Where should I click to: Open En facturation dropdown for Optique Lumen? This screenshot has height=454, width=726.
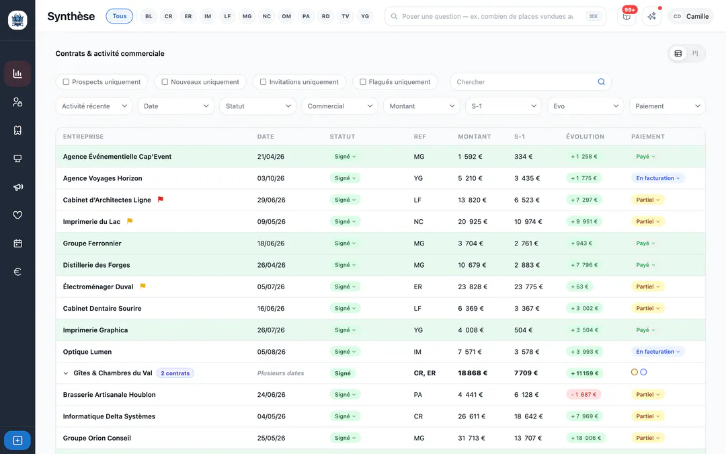658,352
